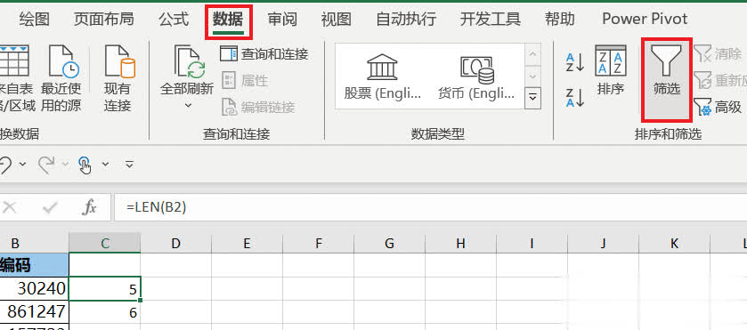The image size is (747, 330).
Task: Expand the data types gallery more arrow
Action: [532, 98]
